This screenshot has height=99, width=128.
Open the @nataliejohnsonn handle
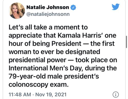click(x=48, y=14)
